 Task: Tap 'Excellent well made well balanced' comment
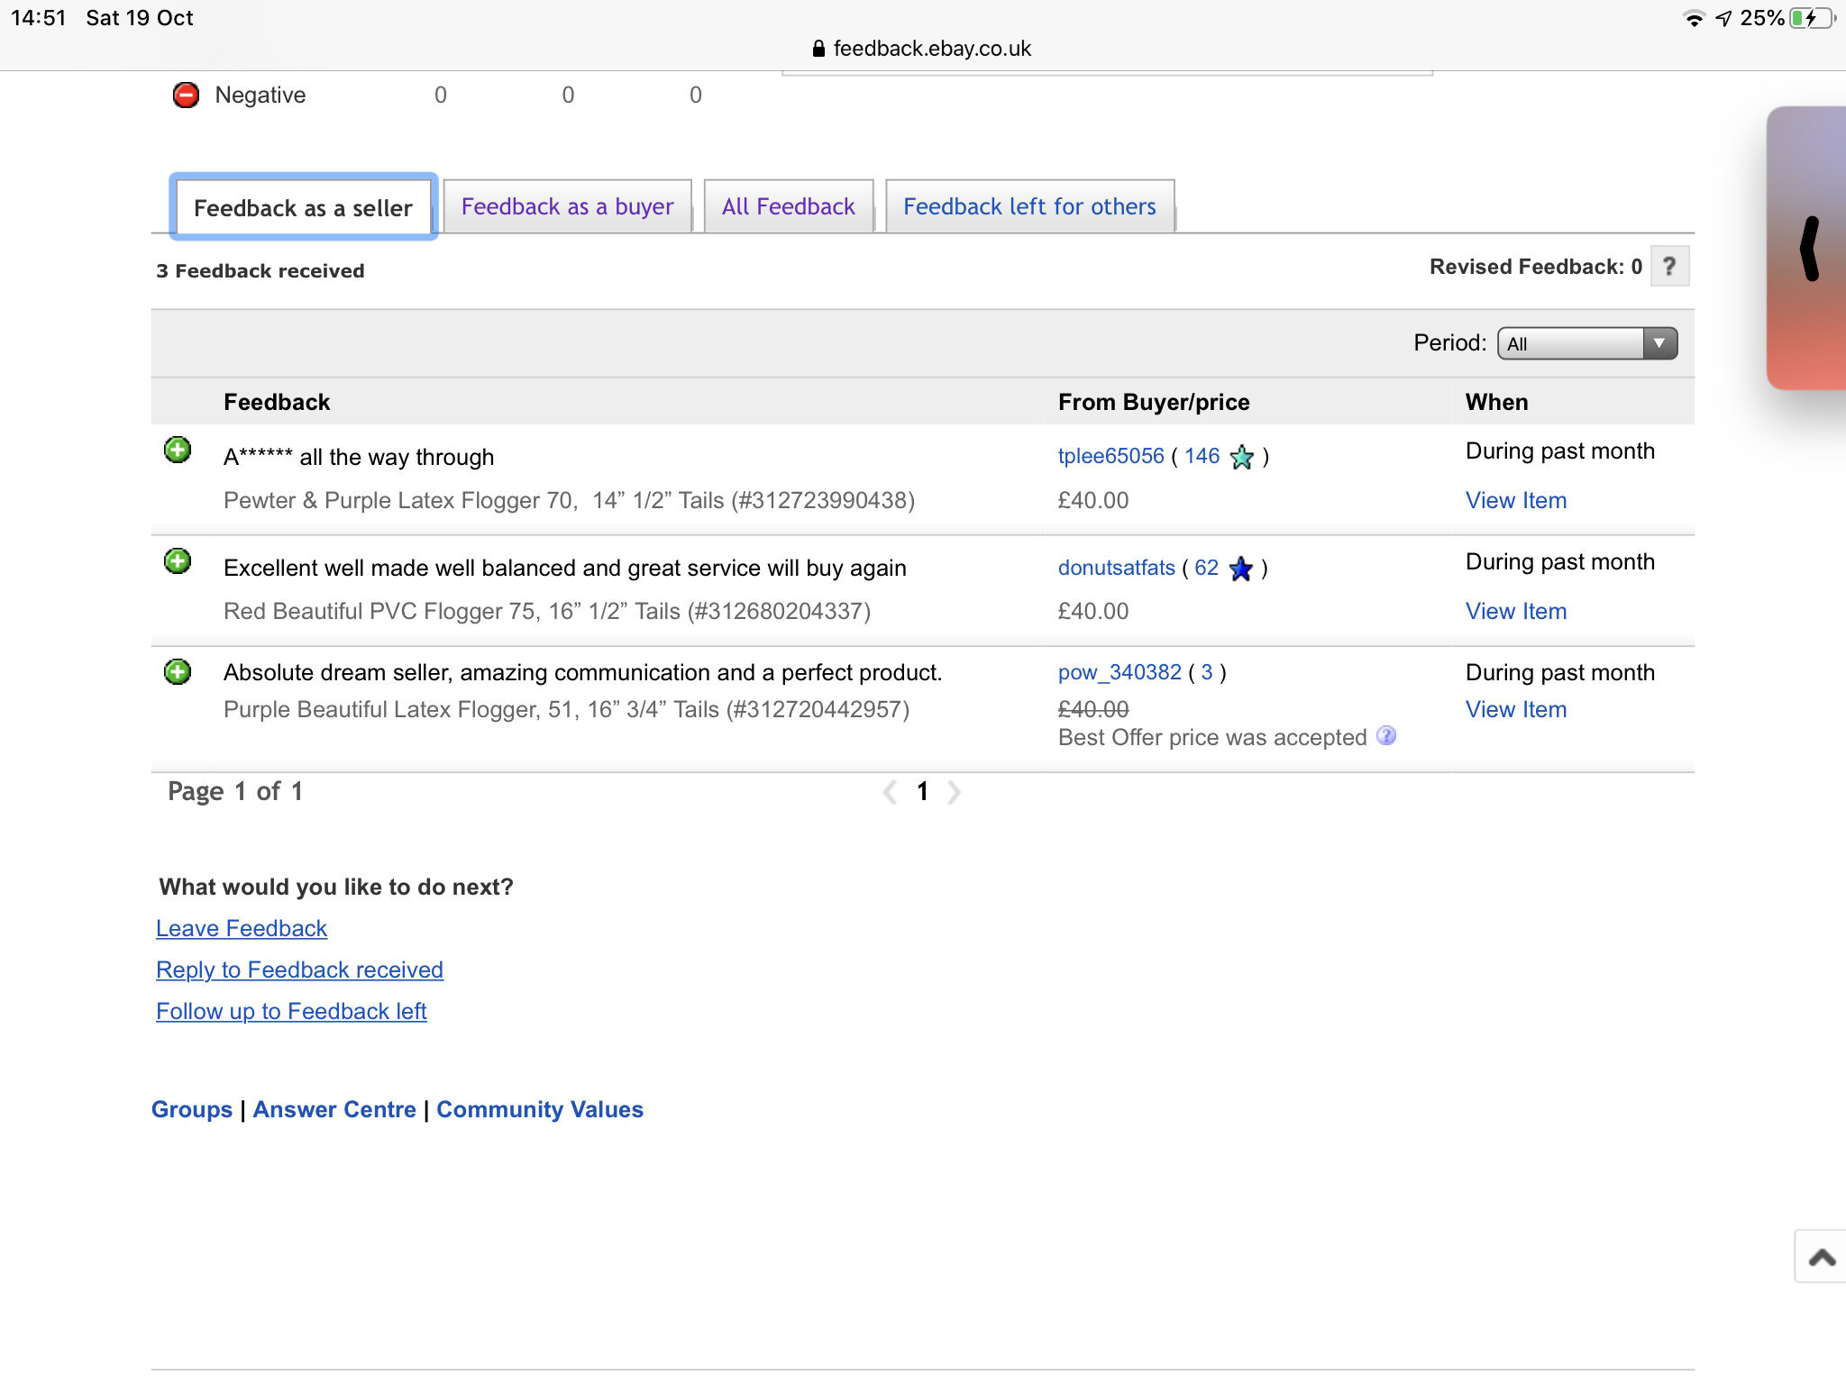pos(565,568)
